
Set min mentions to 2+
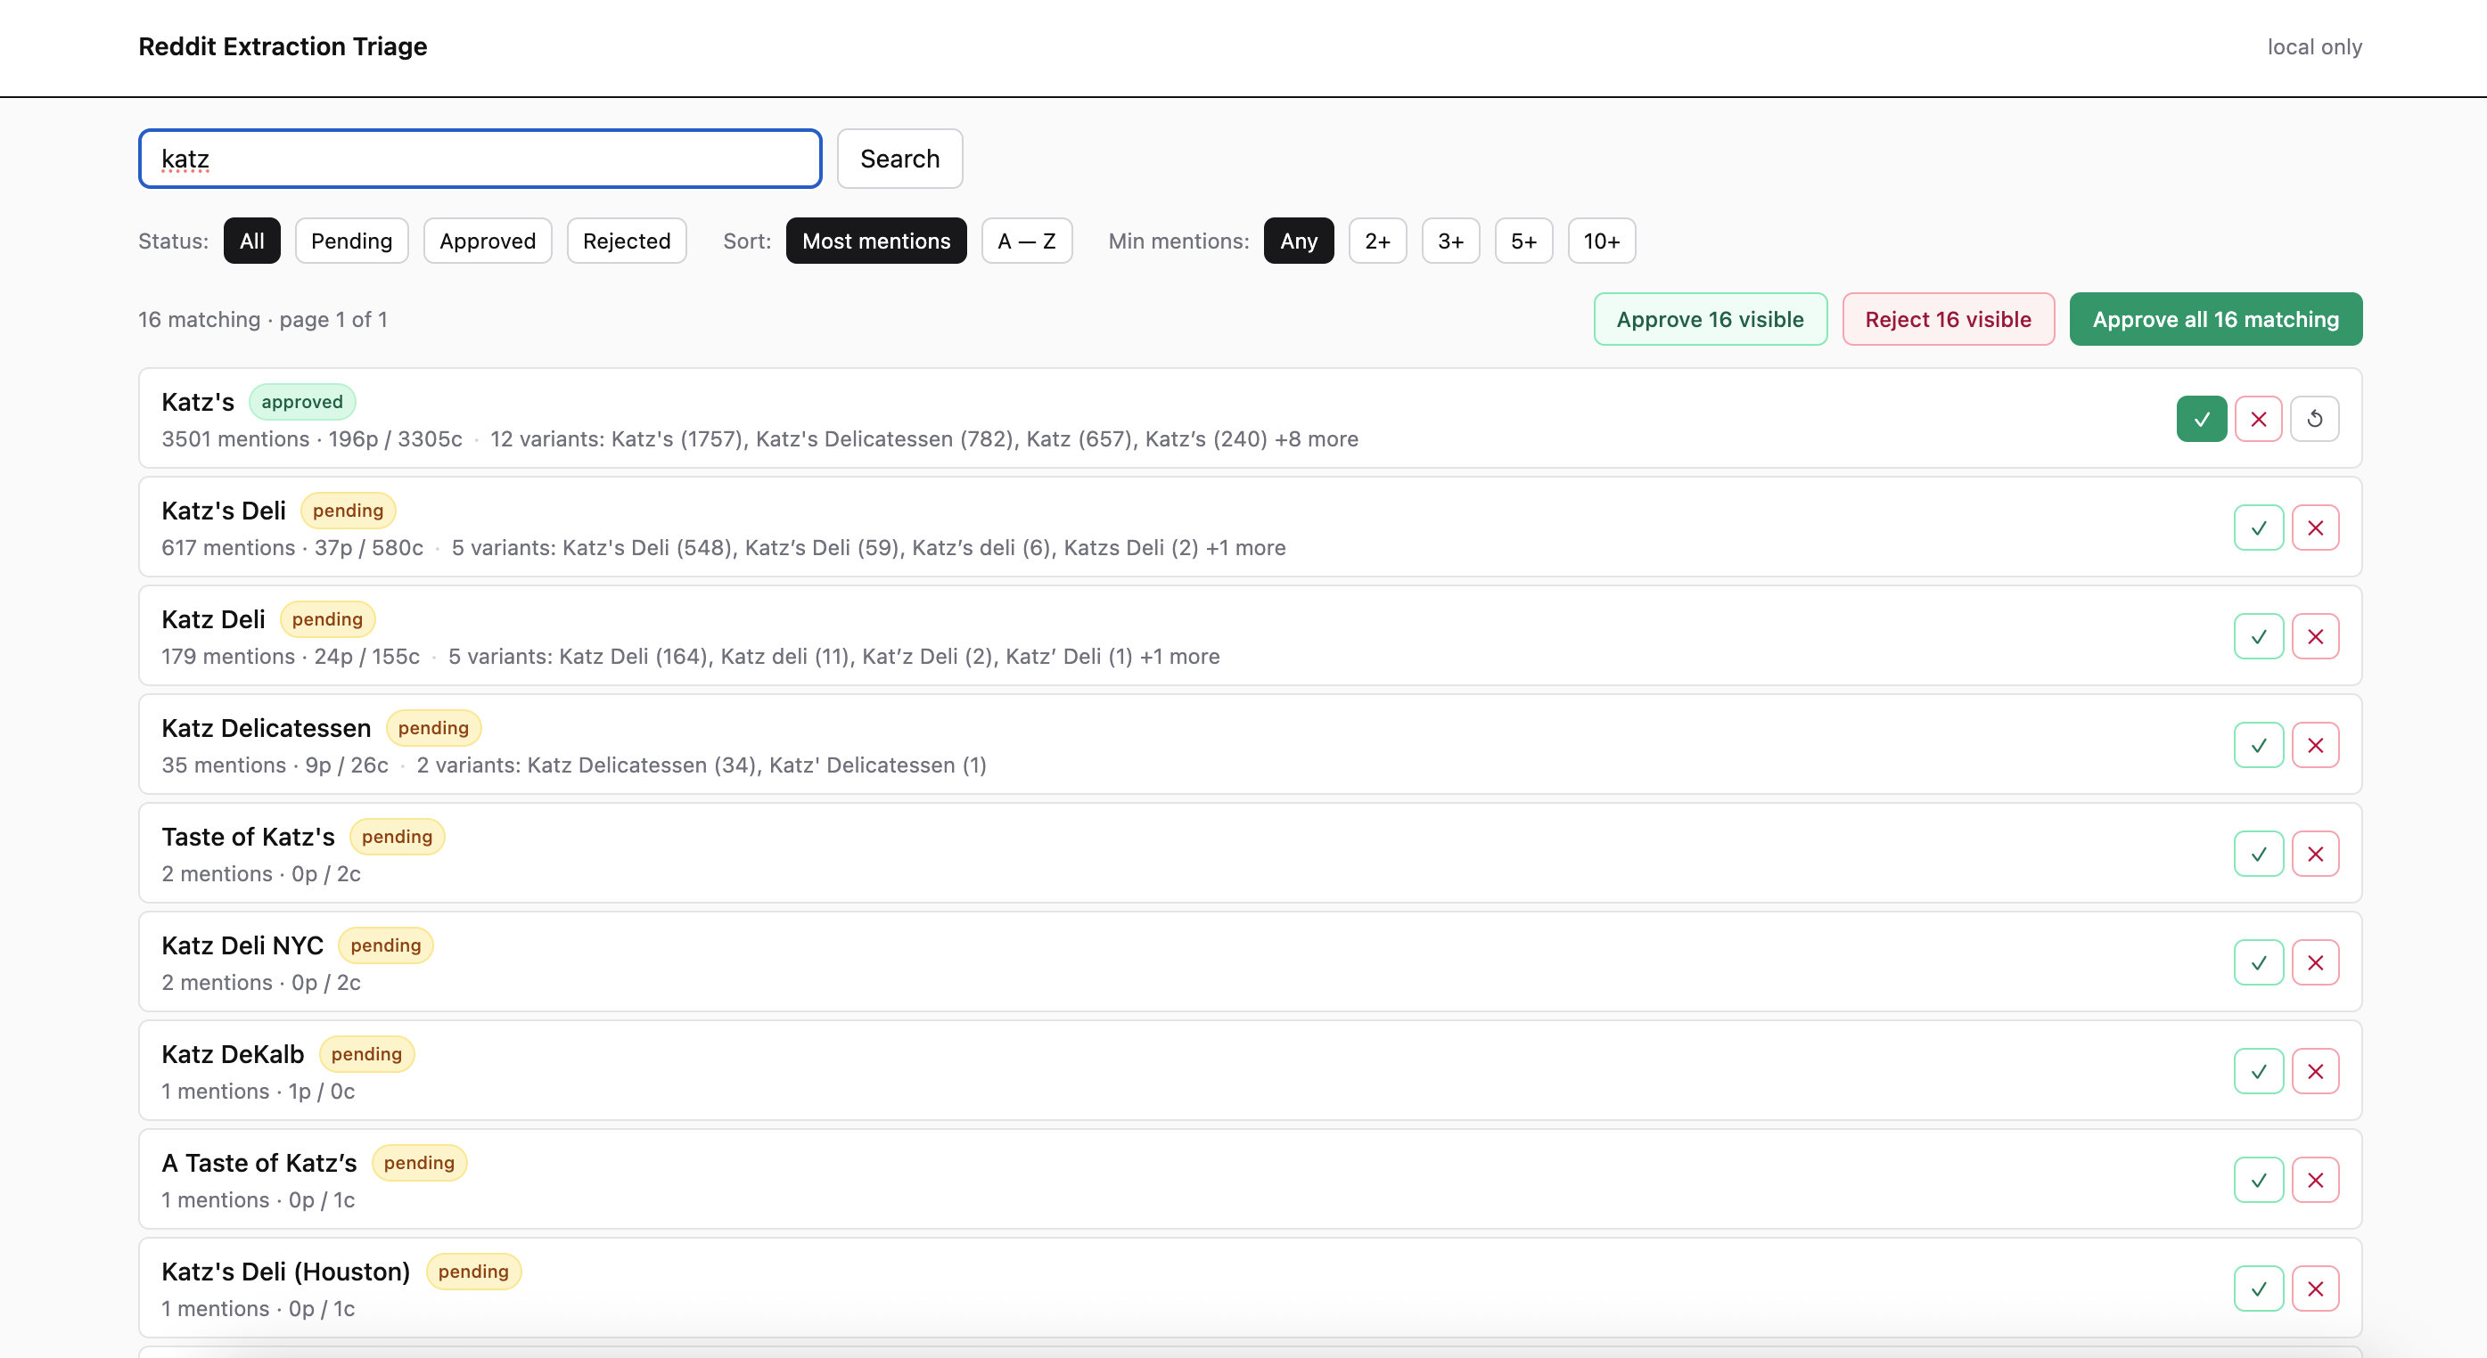tap(1378, 241)
